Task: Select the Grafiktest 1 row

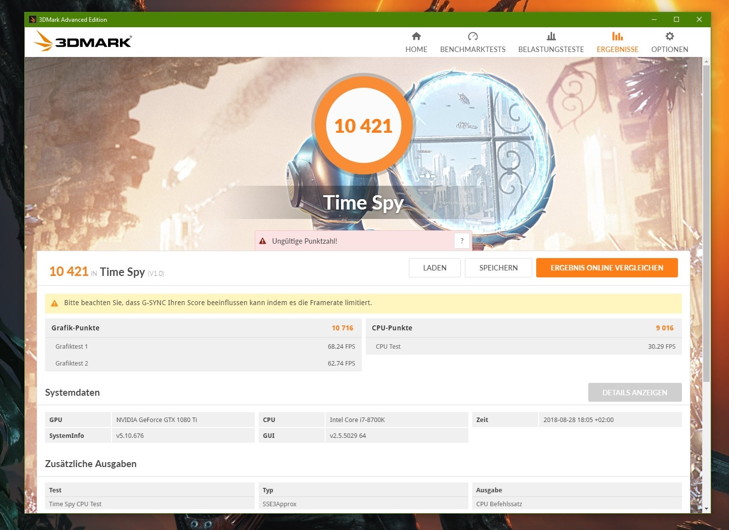Action: [x=203, y=346]
